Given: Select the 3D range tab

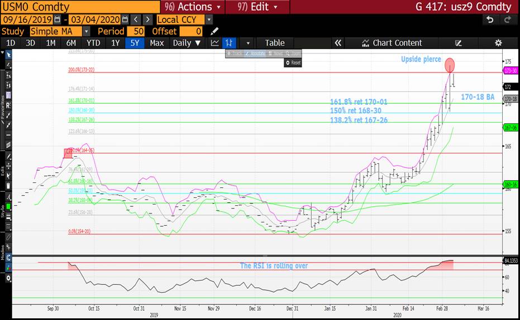Looking at the screenshot, I should pos(30,43).
